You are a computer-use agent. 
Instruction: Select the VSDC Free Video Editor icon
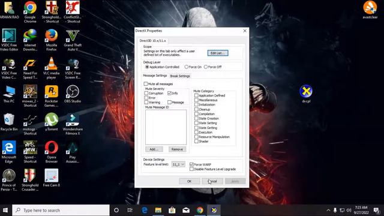pos(9,40)
